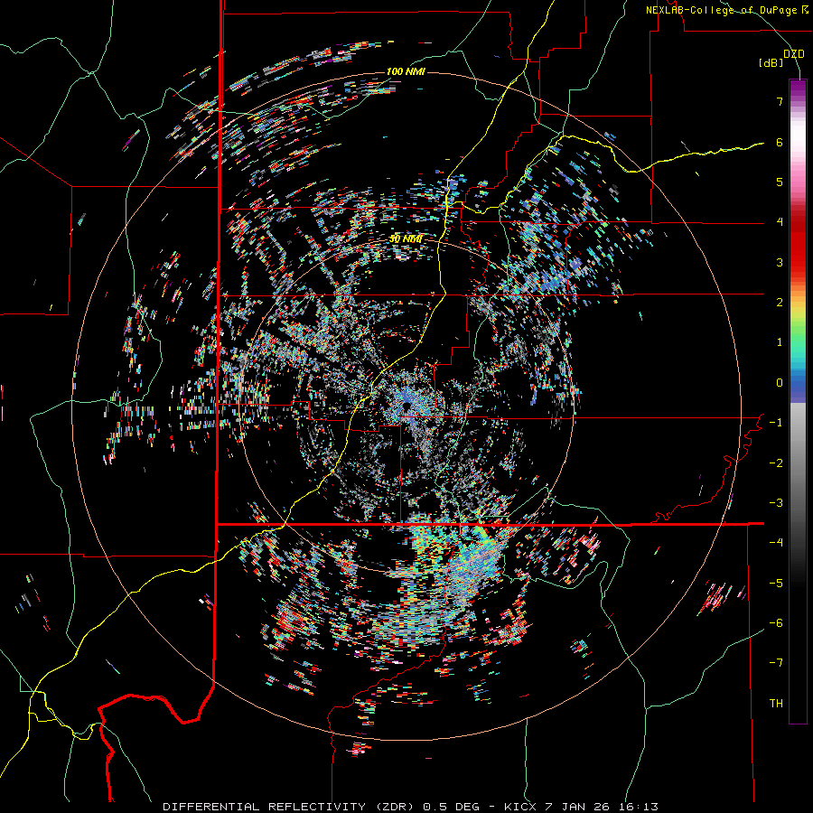The width and height of the screenshot is (813, 813).
Task: Click the -3 value on color scale
Action: coord(776,503)
